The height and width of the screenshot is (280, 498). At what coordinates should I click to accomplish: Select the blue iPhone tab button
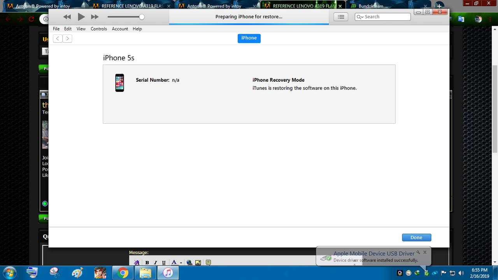(x=249, y=38)
